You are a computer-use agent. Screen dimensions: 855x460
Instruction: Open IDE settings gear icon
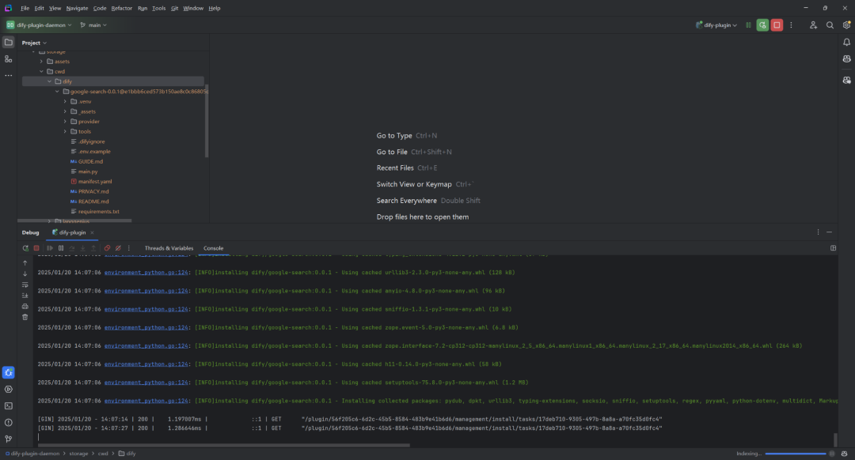[x=846, y=25]
